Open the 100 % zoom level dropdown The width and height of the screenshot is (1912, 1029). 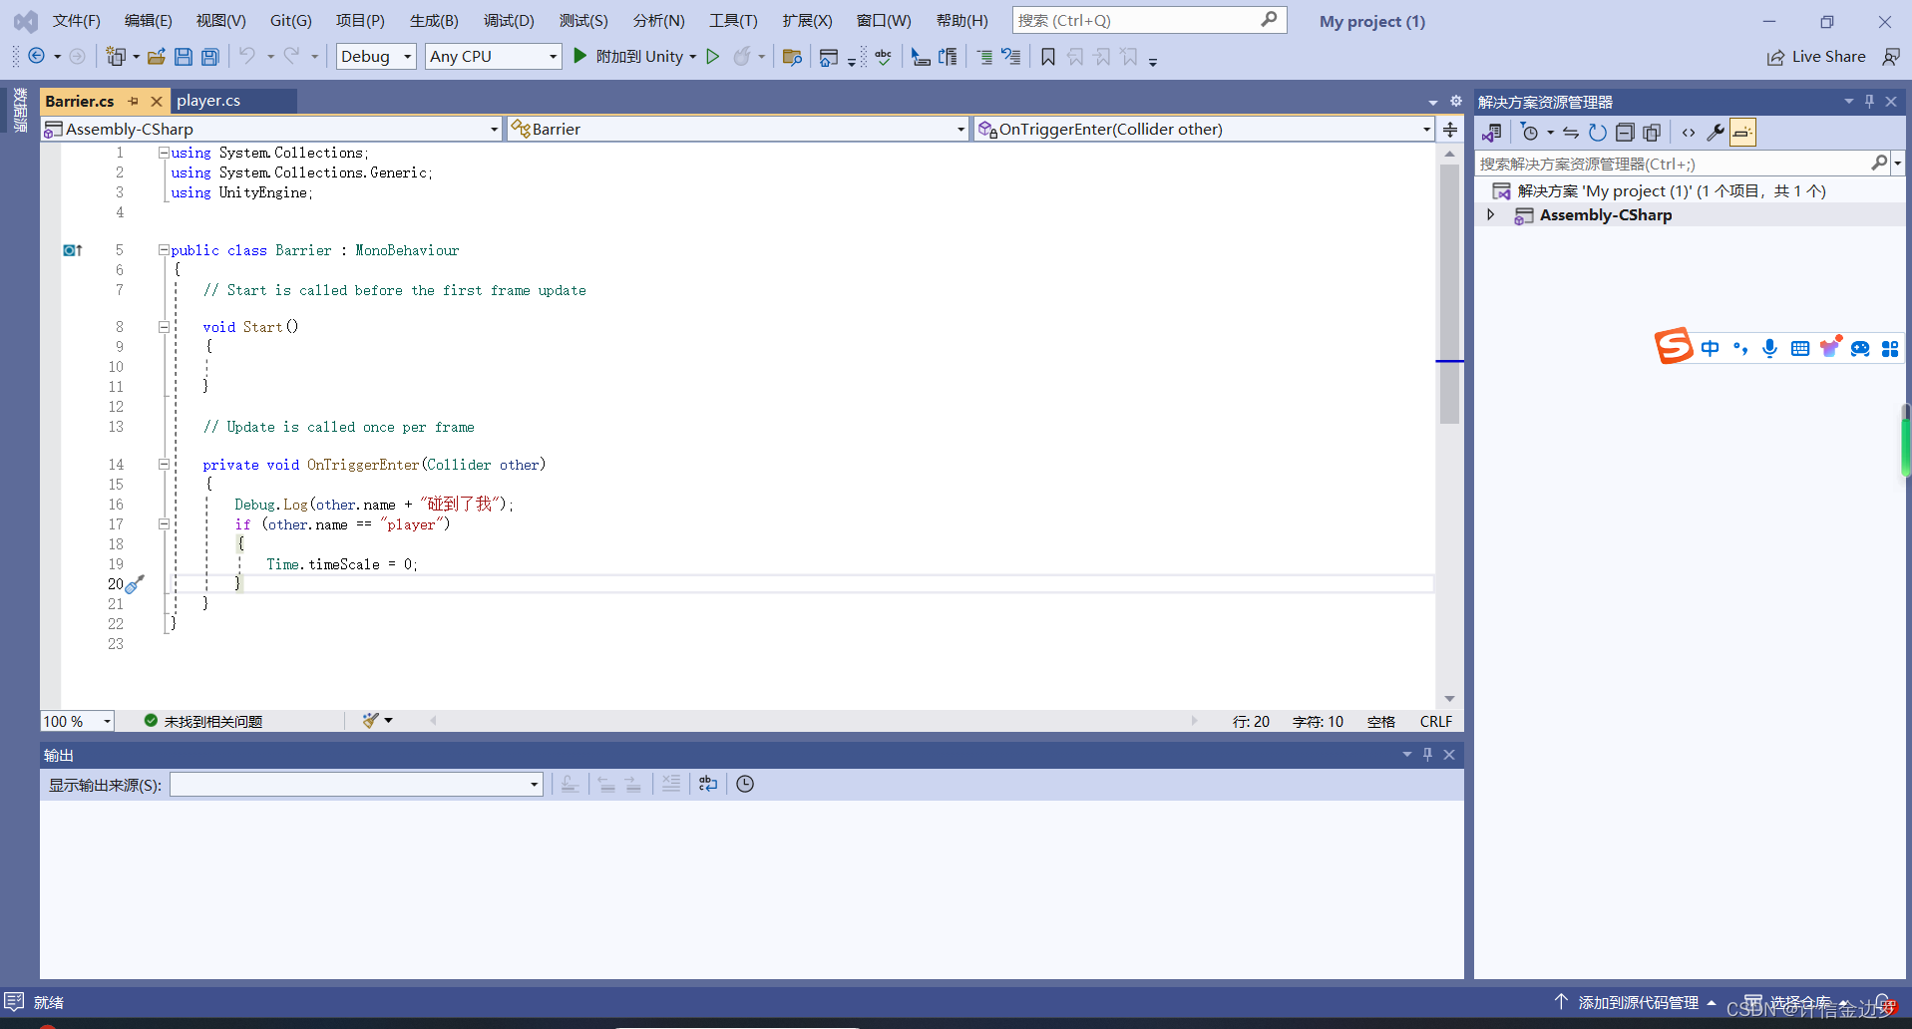coord(78,721)
